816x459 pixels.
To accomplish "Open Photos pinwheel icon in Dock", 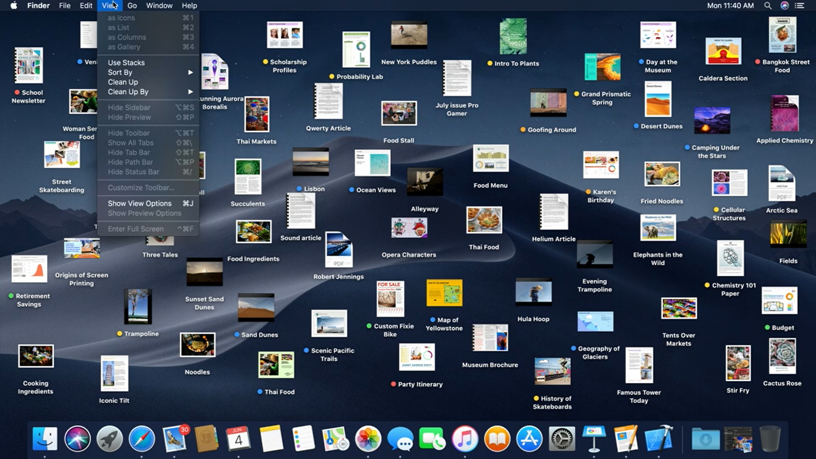I will tap(368, 439).
